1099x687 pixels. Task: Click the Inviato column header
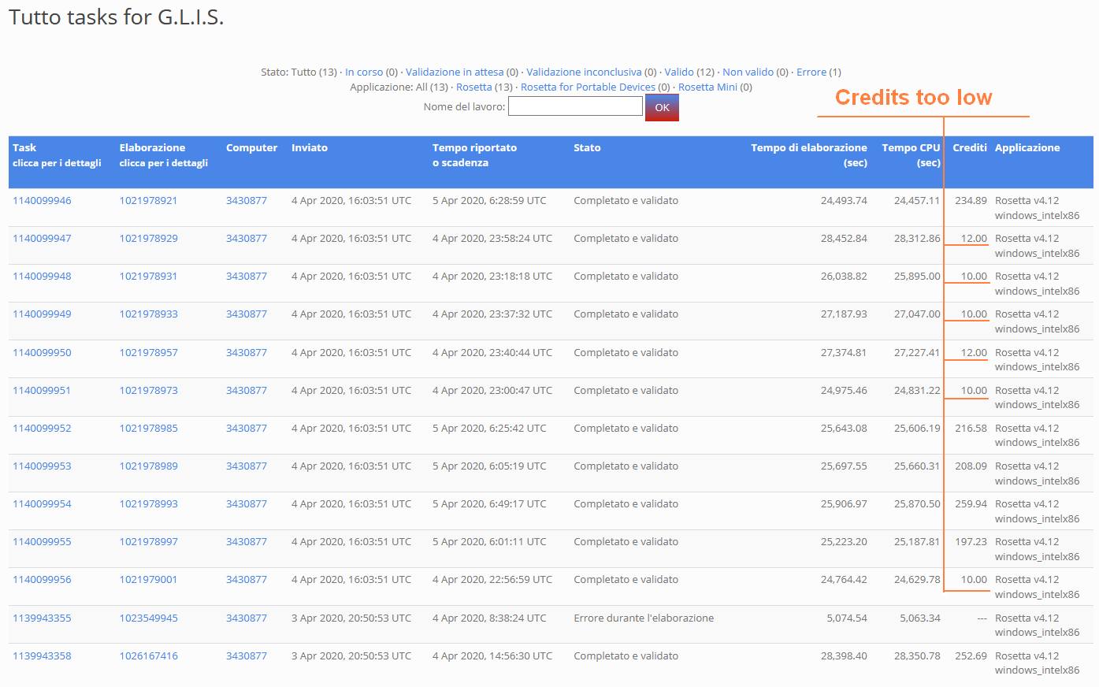click(310, 147)
